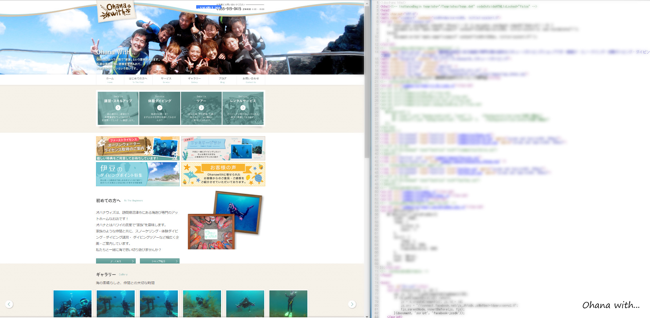Screen dimensions: 650x318
Task: Open the はじめての方へ nav item
Action: click(138, 80)
